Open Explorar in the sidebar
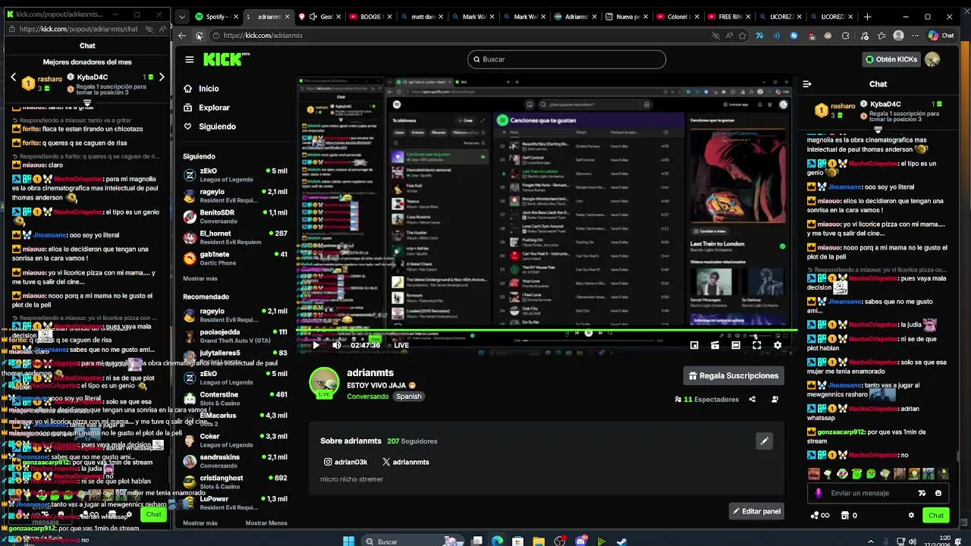971x546 pixels. tap(207, 108)
